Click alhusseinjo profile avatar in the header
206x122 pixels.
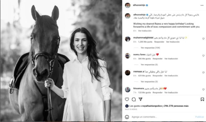click(127, 5)
